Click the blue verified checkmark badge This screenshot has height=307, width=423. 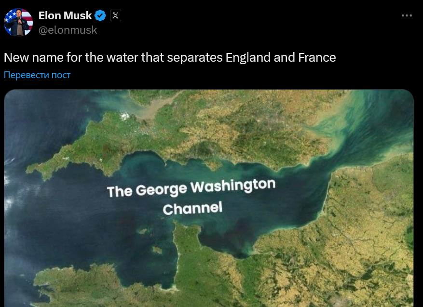[x=100, y=15]
